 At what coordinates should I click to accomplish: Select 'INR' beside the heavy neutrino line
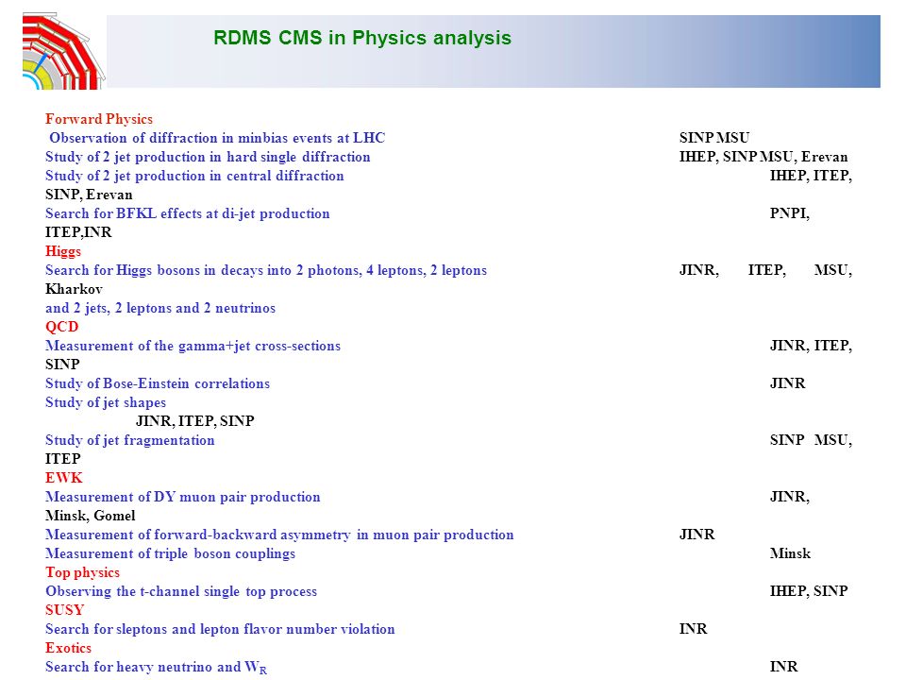[x=783, y=667]
